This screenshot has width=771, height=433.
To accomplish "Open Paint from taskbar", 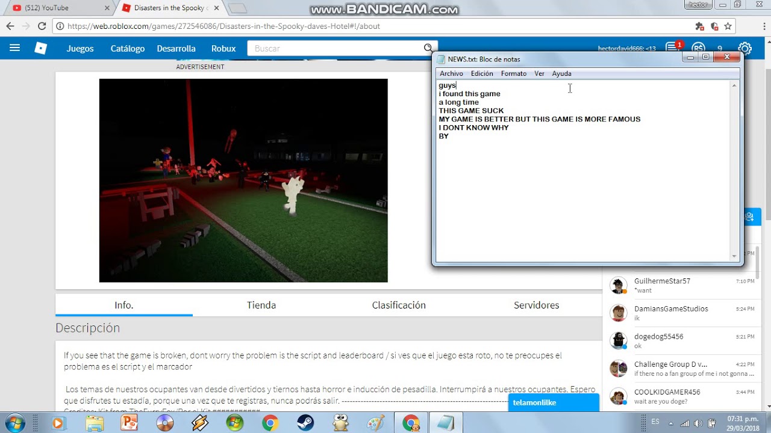I will click(376, 423).
